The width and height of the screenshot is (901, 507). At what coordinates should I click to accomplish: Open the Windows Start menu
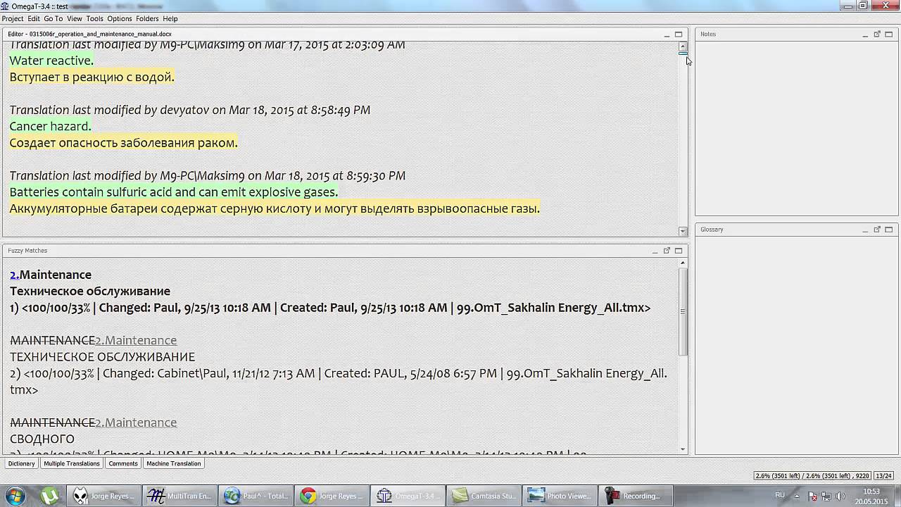click(x=15, y=496)
